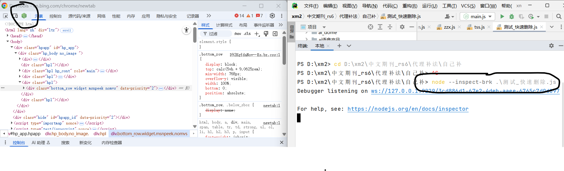Open the 性能 panel tab

coord(116,16)
